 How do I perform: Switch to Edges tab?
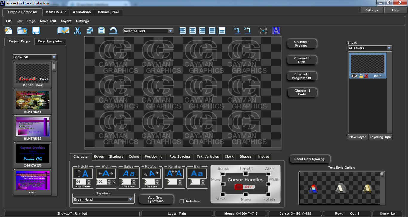click(x=99, y=156)
